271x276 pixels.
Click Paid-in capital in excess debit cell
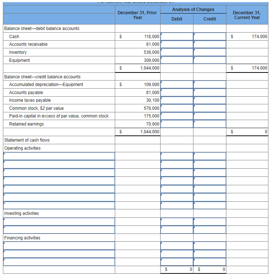click(x=177, y=116)
